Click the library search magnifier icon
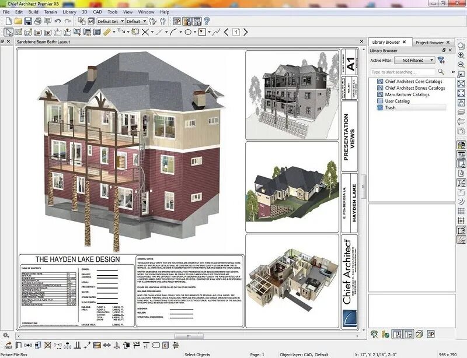This screenshot has height=358, width=467. pos(441,71)
